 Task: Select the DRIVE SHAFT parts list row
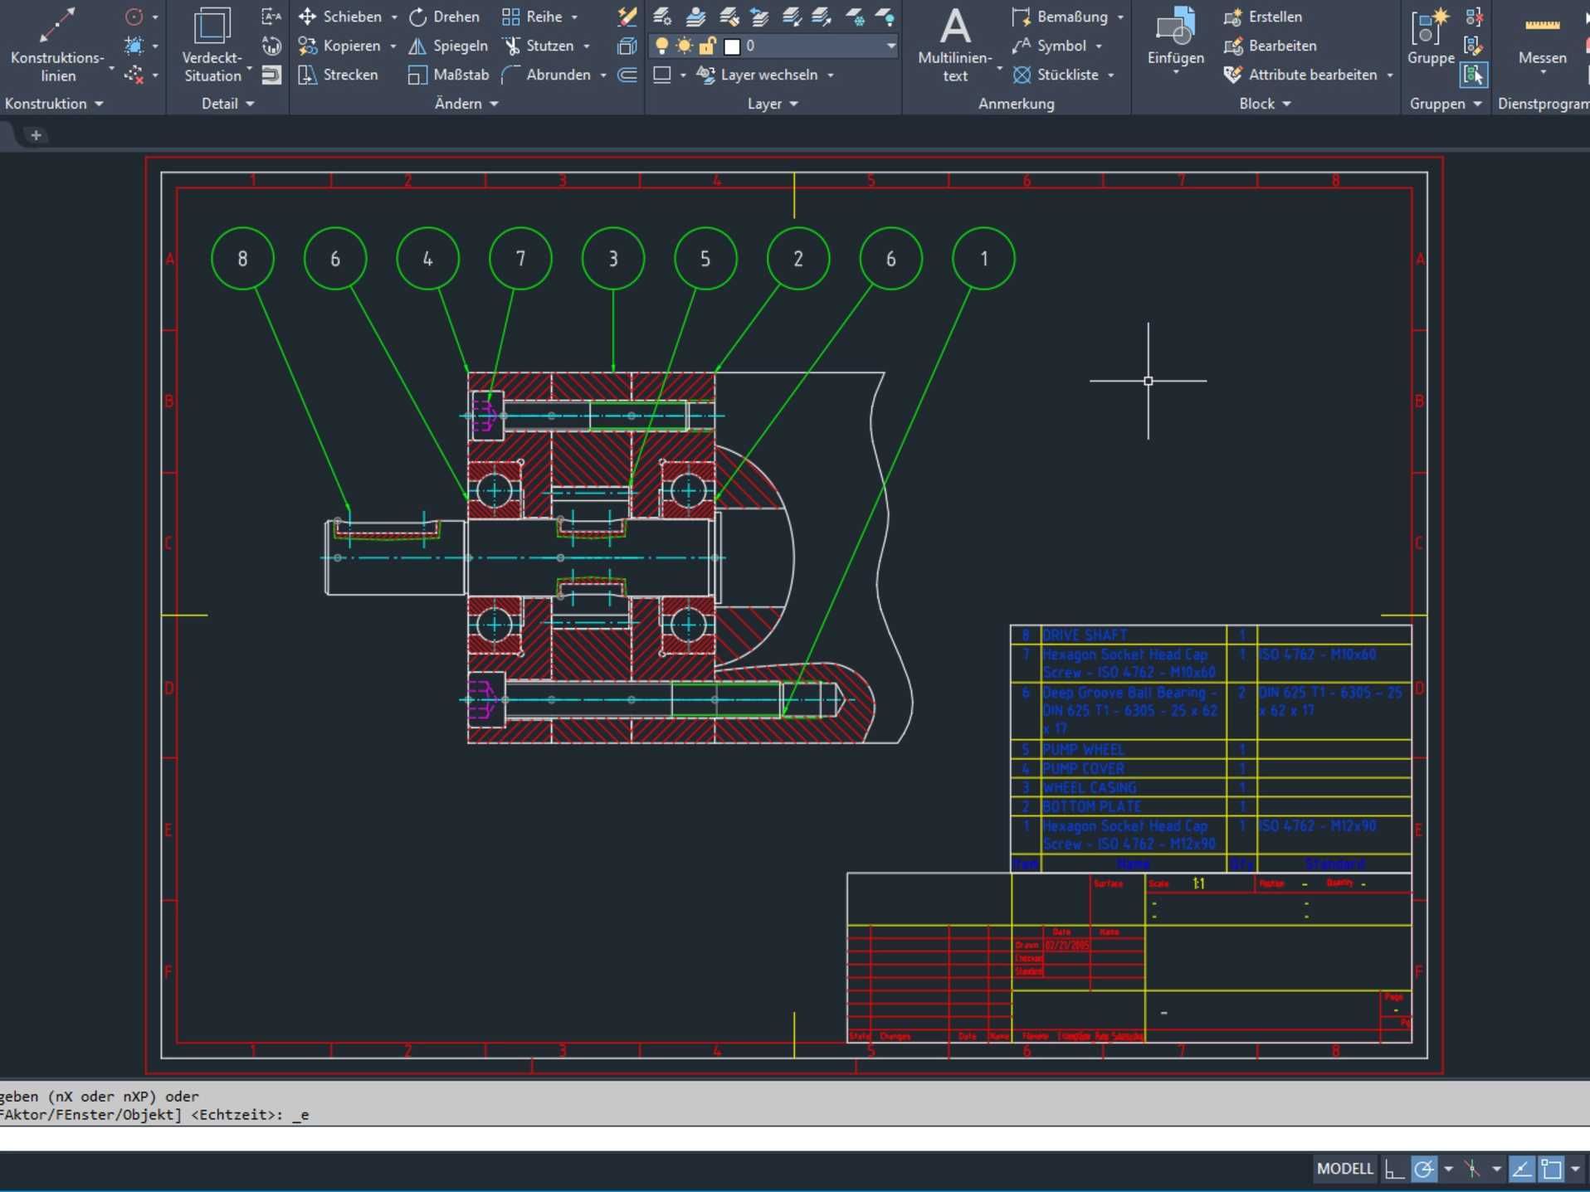point(1211,635)
